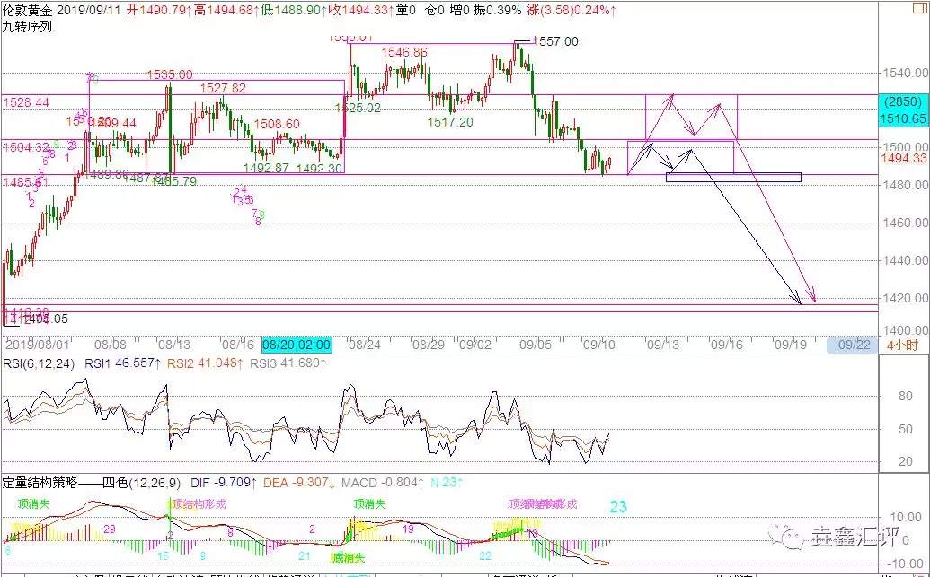Viewport: 930px width, 577px height.
Task: Click the 1540.00 price axis label
Action: tap(905, 73)
